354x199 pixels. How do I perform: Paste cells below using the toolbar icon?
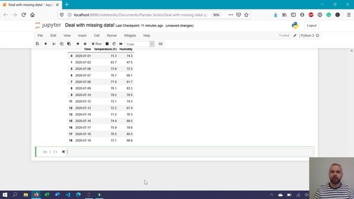(x=69, y=44)
